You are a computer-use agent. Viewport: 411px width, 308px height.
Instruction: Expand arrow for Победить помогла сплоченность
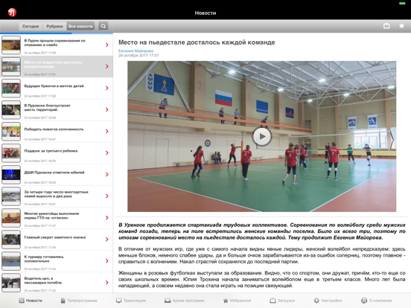(107, 131)
